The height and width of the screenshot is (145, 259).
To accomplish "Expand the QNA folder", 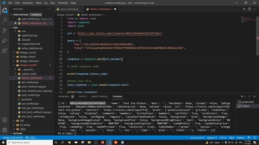I will click(14, 129).
